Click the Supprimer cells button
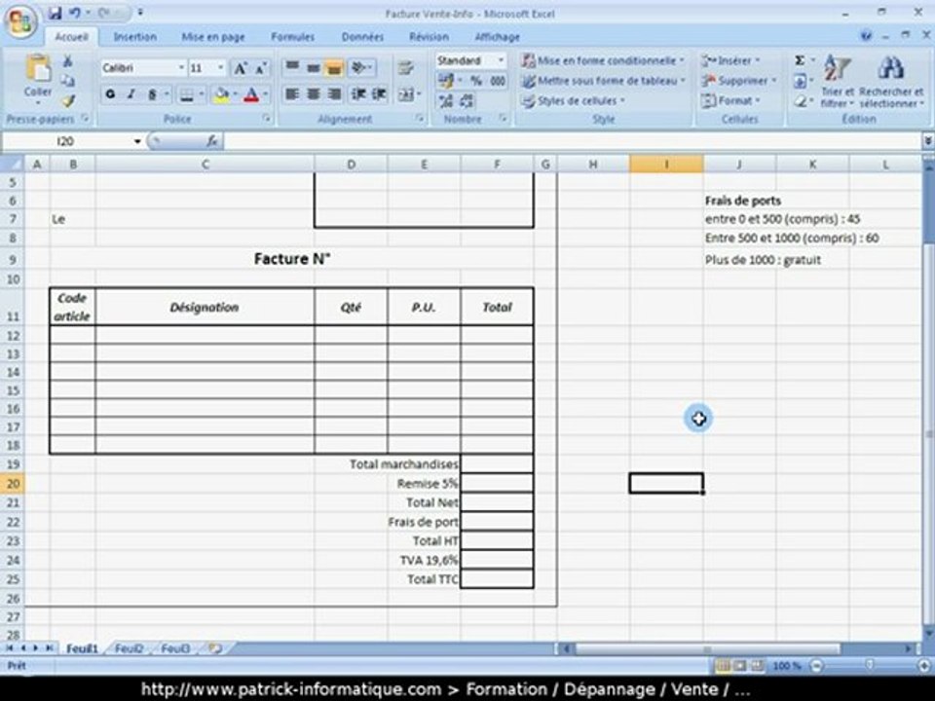Viewport: 935px width, 701px height. click(x=739, y=81)
